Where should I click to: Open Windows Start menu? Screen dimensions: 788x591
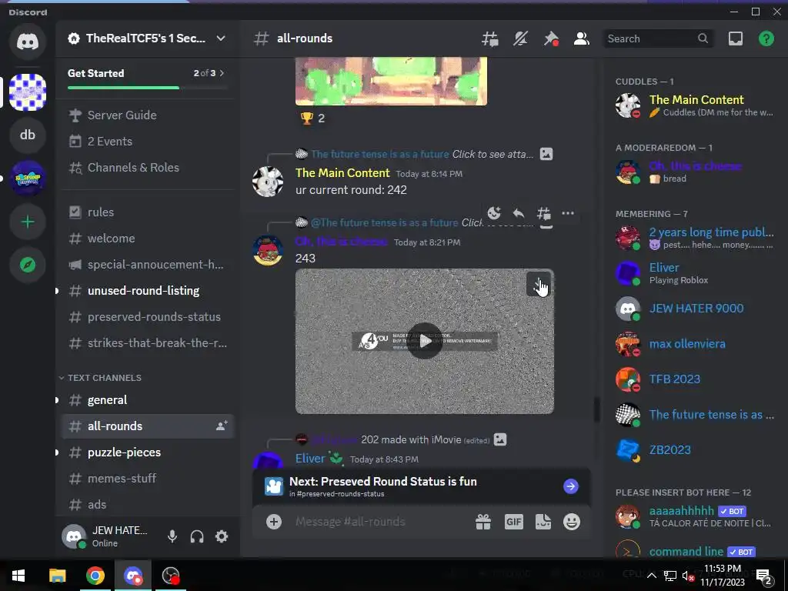(x=18, y=576)
